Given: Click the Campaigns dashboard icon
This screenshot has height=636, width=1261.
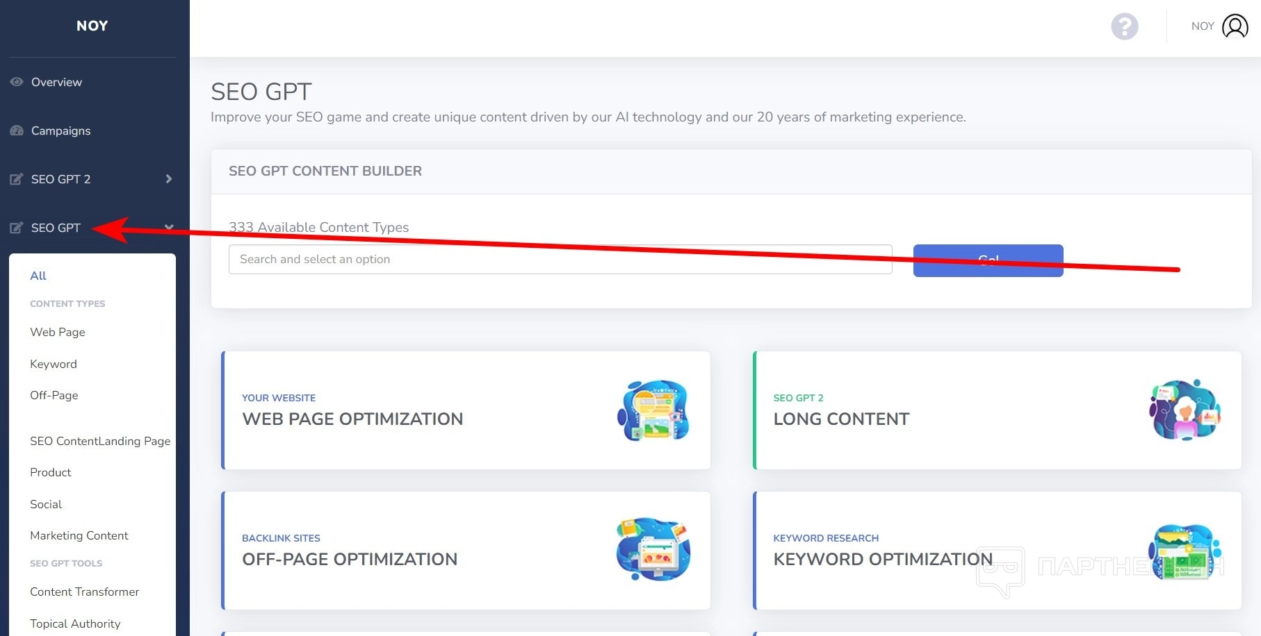Looking at the screenshot, I should (17, 131).
